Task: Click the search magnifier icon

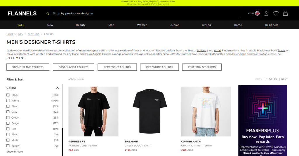Action: click(48, 13)
